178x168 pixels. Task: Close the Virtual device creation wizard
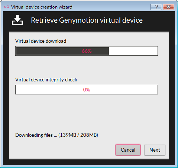click(169, 7)
